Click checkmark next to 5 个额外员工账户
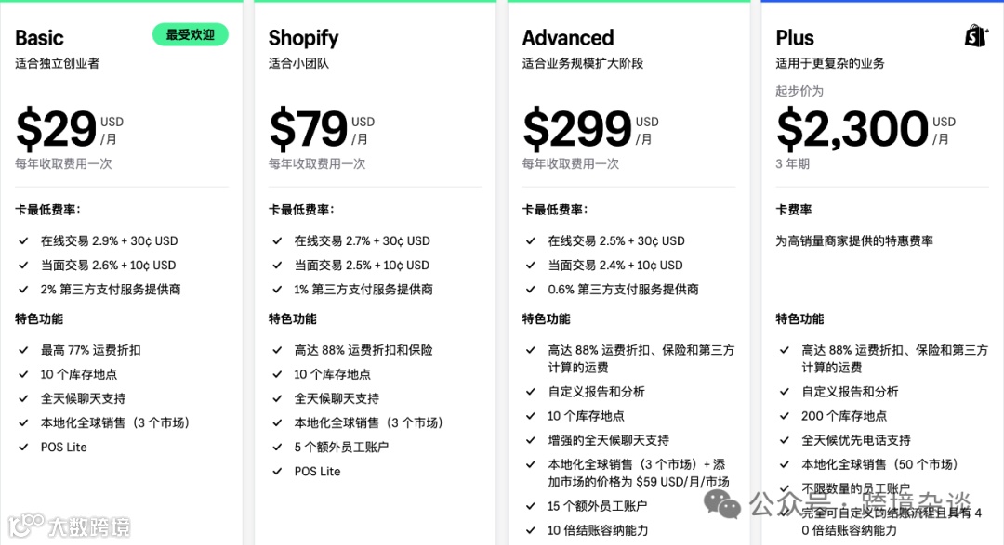The height and width of the screenshot is (545, 1004). [x=277, y=448]
